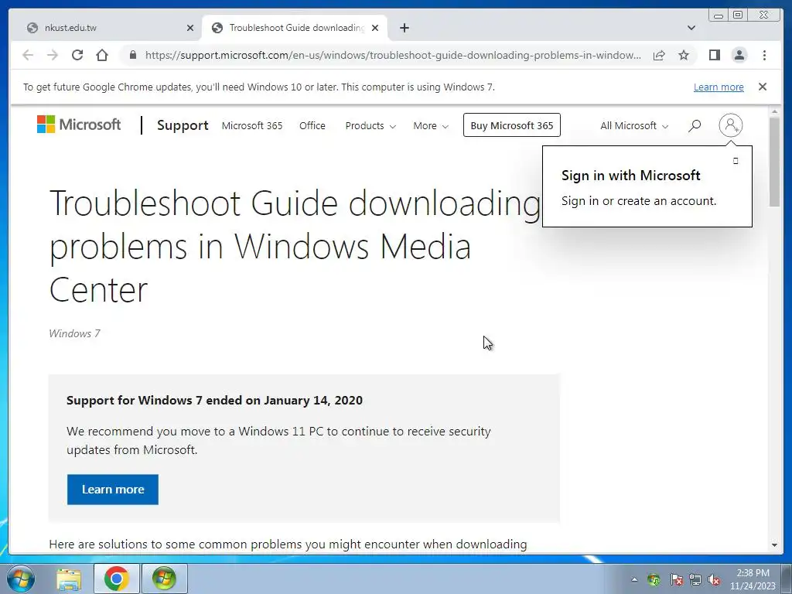This screenshot has height=594, width=792.
Task: Click the Microsoft logo
Action: coord(78,125)
